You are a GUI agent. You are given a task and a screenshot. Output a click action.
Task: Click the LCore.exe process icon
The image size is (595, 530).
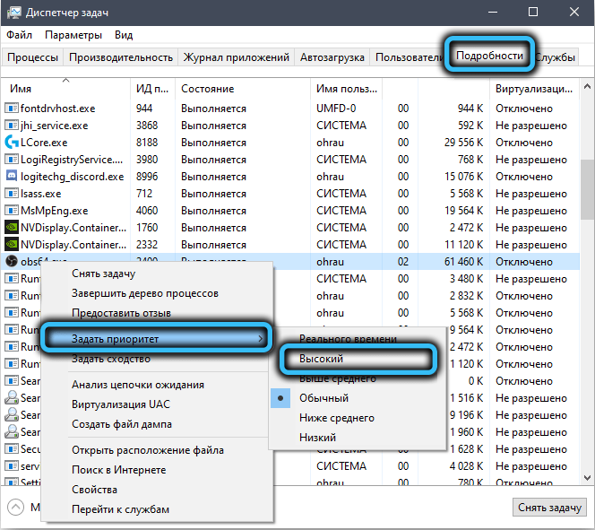(x=12, y=142)
